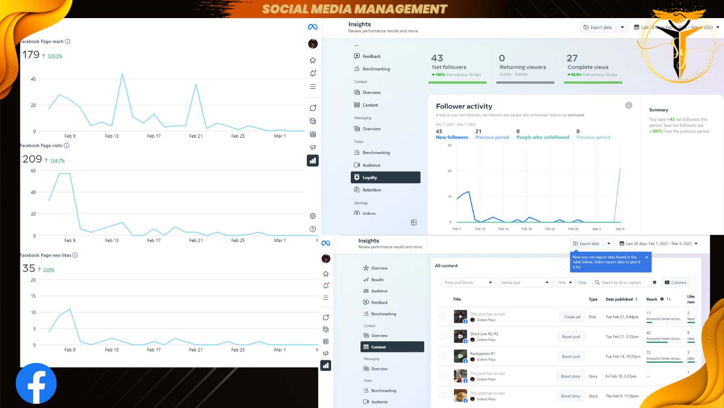Select checkbox for Short Live RG #2
724x408 pixels.
coord(443,336)
